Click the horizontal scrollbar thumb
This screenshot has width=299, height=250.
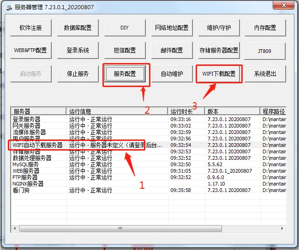[120, 228]
